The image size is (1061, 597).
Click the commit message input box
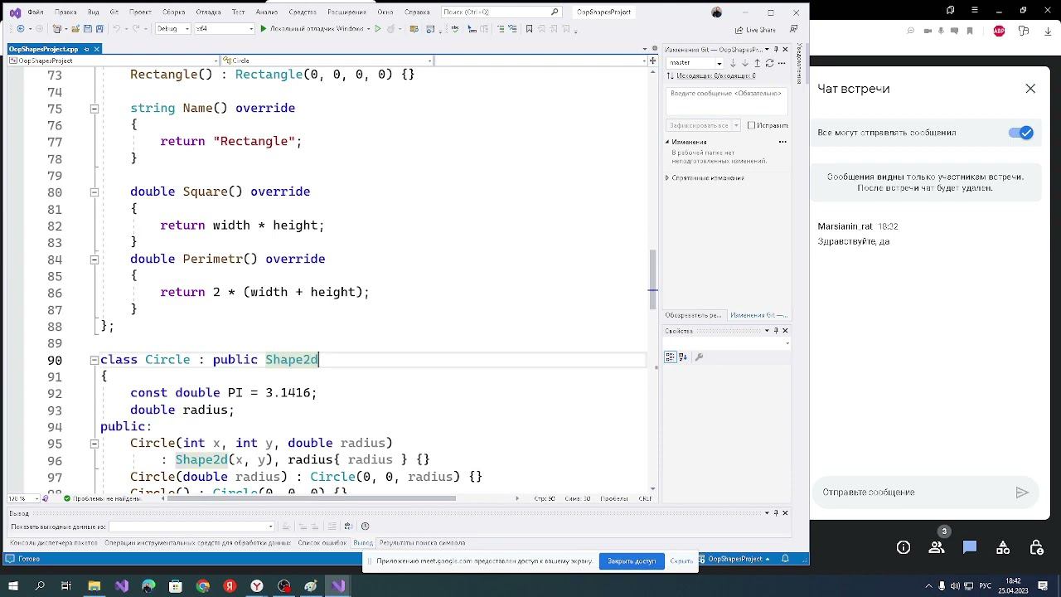coord(726,100)
